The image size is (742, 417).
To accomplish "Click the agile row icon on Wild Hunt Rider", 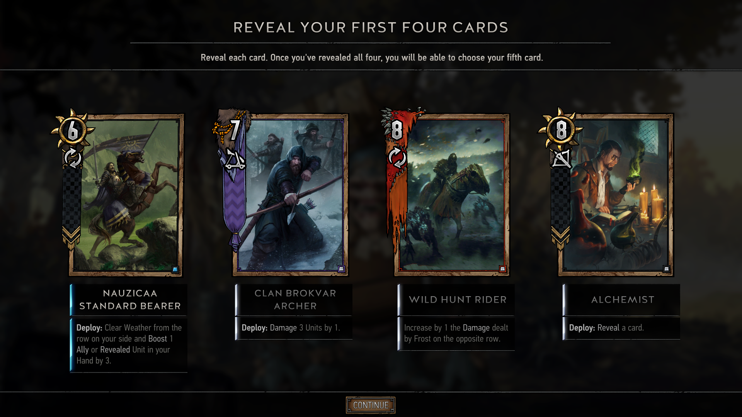I will (x=397, y=159).
